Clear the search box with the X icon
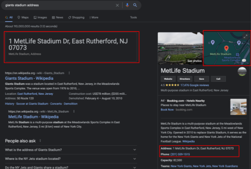The height and width of the screenshot is (169, 251). [117, 5]
